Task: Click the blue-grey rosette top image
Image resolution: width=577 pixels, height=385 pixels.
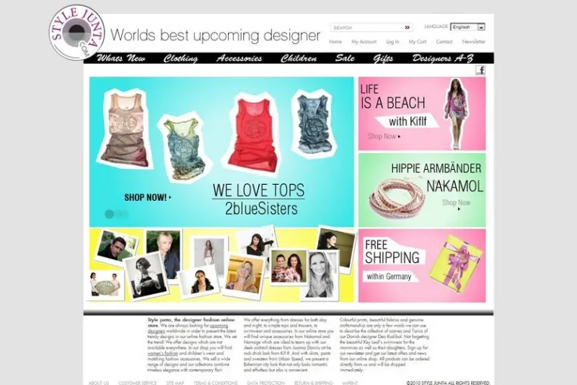Action: point(313,124)
